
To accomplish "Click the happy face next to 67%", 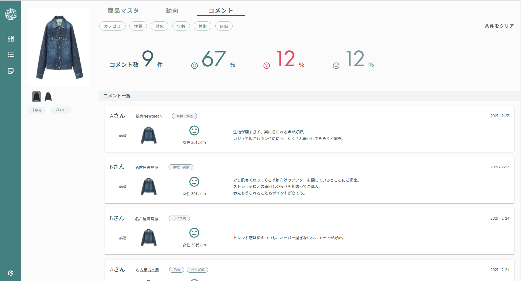I will tap(194, 65).
